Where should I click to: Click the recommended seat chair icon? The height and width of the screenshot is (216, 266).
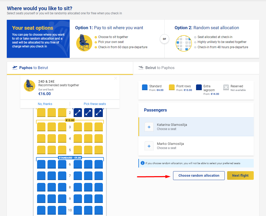click(29, 86)
